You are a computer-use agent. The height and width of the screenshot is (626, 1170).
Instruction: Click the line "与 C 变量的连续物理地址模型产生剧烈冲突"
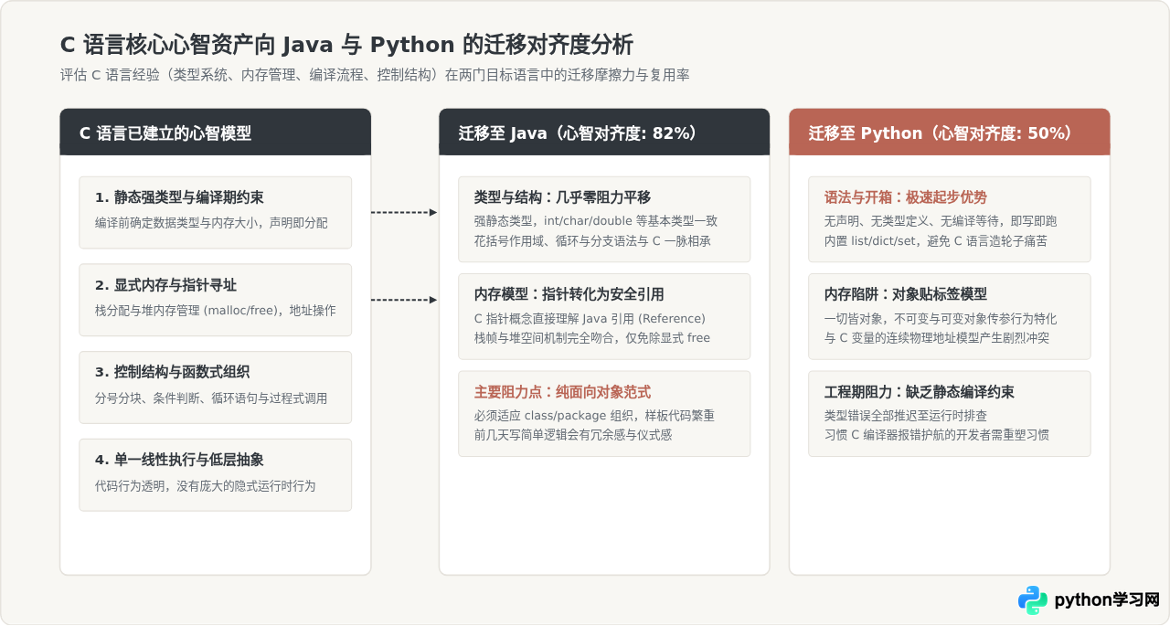click(x=937, y=338)
